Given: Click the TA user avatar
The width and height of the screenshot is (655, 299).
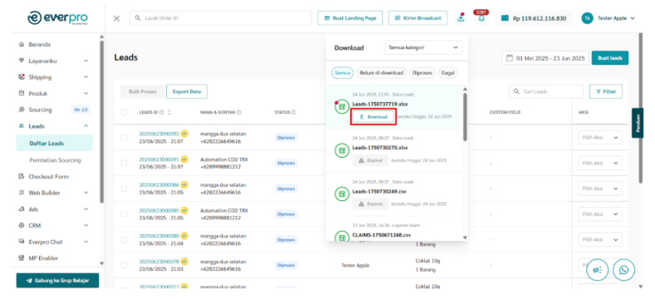Looking at the screenshot, I should point(587,18).
